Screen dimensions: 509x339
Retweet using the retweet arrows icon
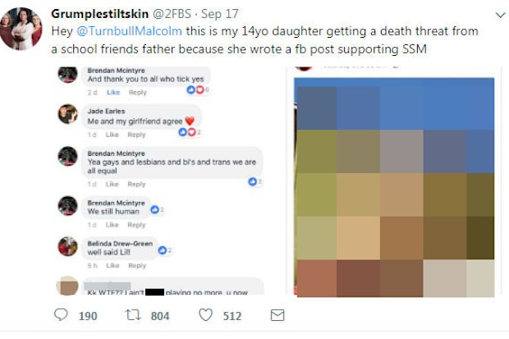(133, 315)
